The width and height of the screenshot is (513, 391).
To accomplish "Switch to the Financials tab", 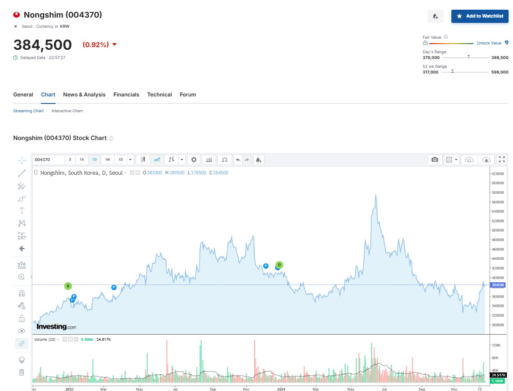I will (x=126, y=95).
